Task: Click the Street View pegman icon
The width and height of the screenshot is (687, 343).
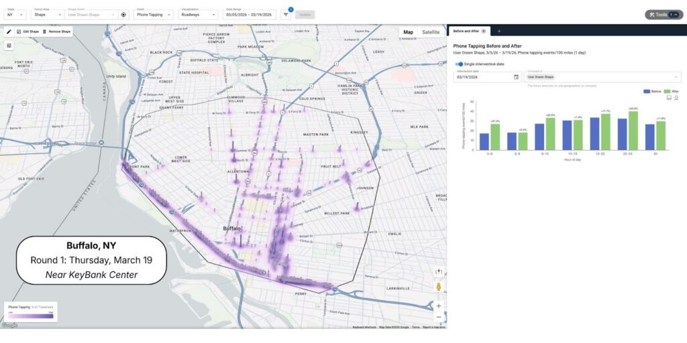Action: 439,287
